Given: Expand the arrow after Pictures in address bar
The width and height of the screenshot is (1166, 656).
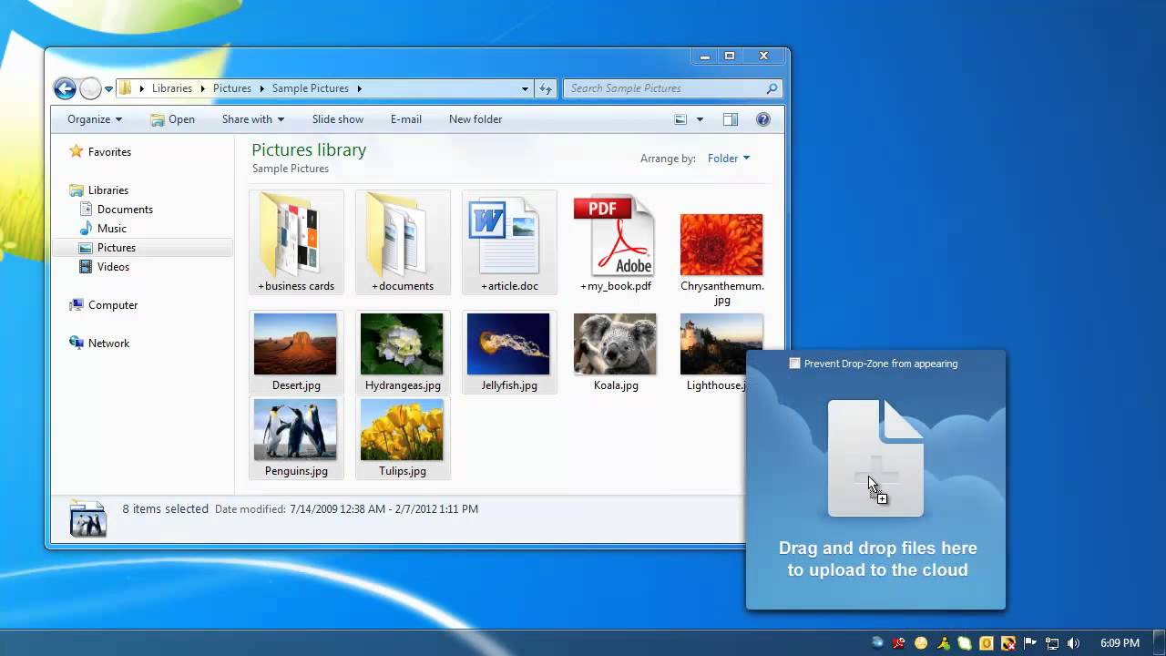Looking at the screenshot, I should pos(261,88).
